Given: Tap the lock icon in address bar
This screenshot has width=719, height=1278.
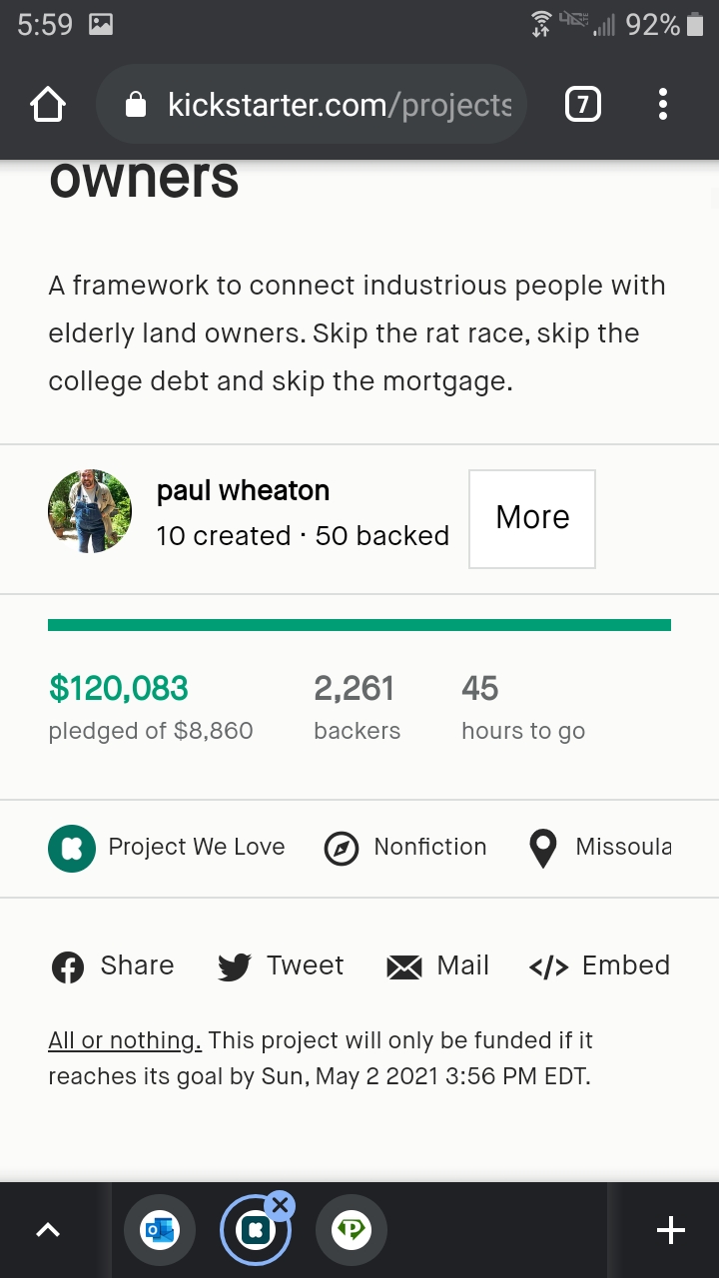Looking at the screenshot, I should point(137,105).
